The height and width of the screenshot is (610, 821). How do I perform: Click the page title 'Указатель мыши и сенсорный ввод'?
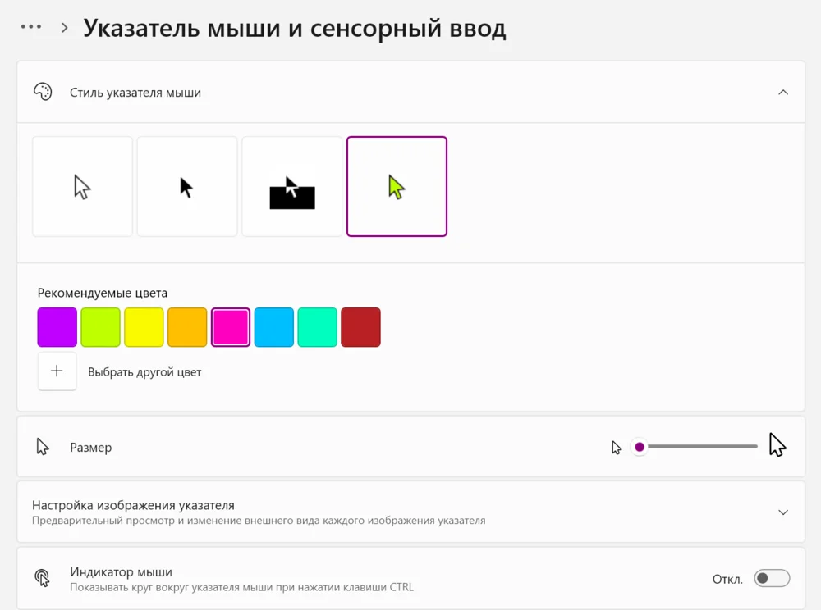click(x=294, y=28)
